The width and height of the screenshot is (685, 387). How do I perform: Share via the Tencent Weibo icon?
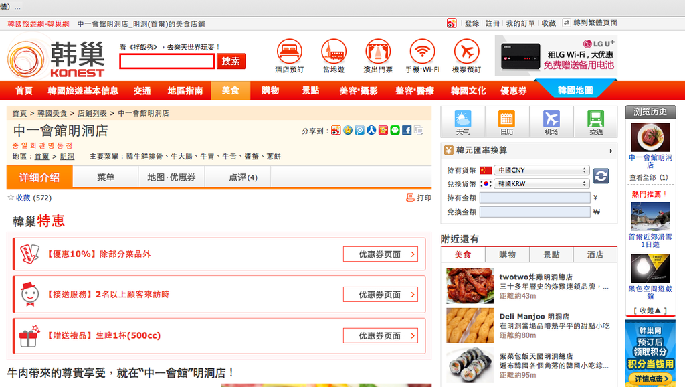(x=359, y=130)
